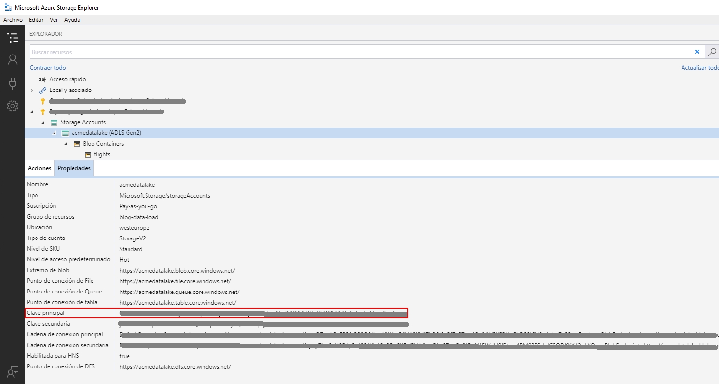Open Account Management via the person icon
Image resolution: width=719 pixels, height=384 pixels.
pyautogui.click(x=13, y=59)
